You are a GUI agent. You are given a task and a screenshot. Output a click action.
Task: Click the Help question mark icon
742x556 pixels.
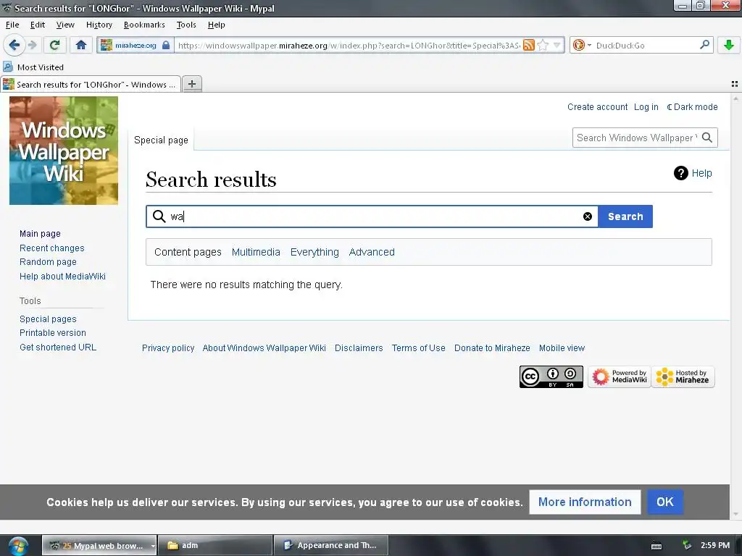click(x=680, y=173)
